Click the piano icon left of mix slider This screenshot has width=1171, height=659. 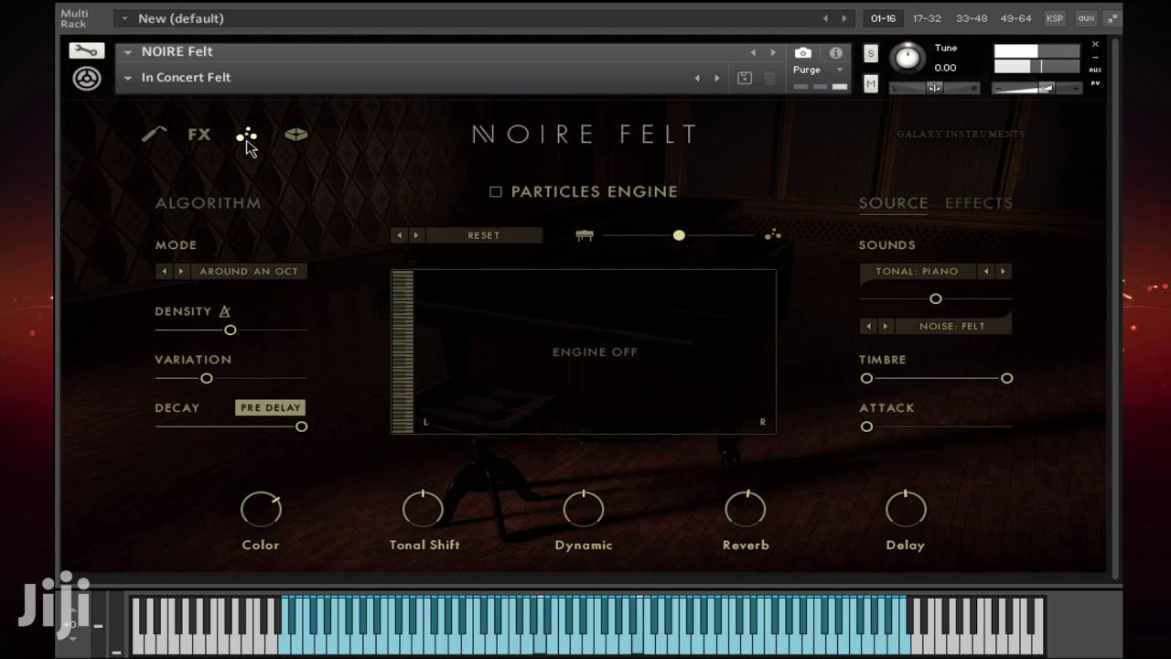click(x=585, y=235)
